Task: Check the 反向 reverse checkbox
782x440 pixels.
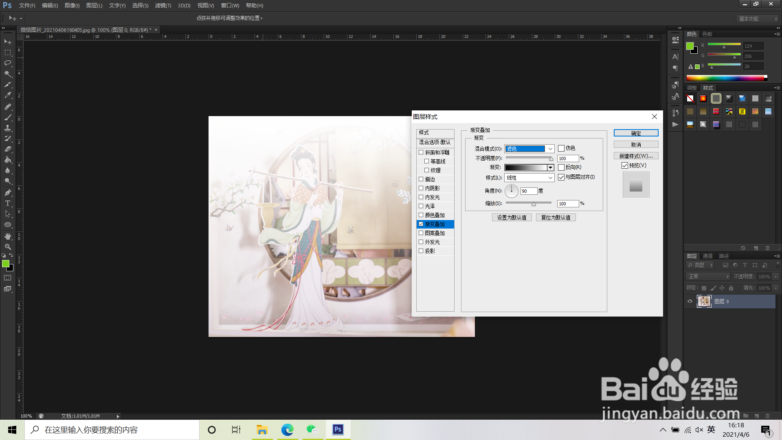Action: 561,167
